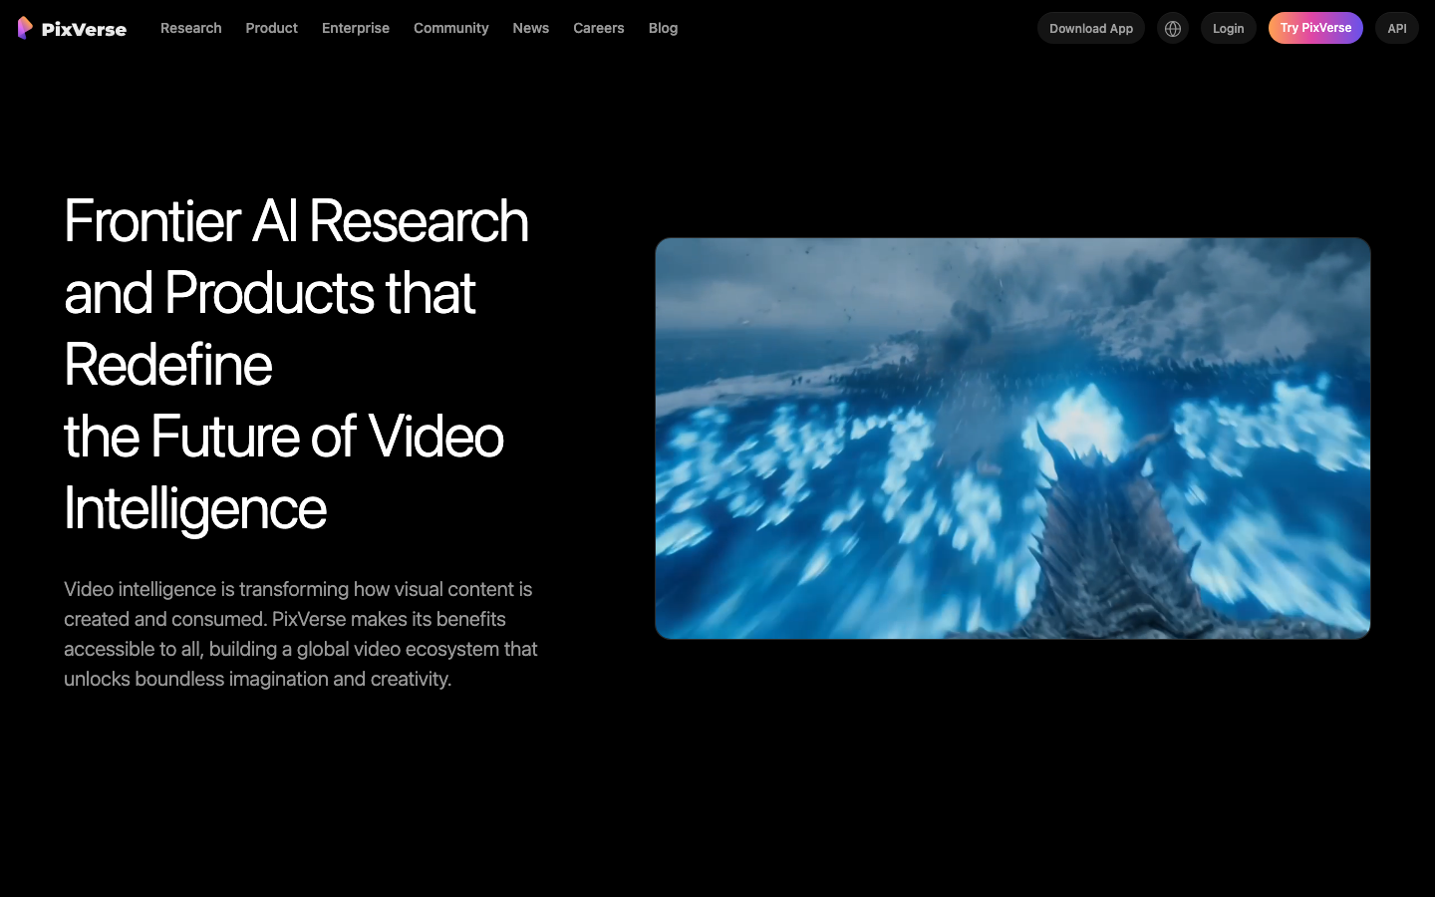Screen dimensions: 1435x897
Task: Expand the Enterprise navigation menu
Action: tap(355, 28)
